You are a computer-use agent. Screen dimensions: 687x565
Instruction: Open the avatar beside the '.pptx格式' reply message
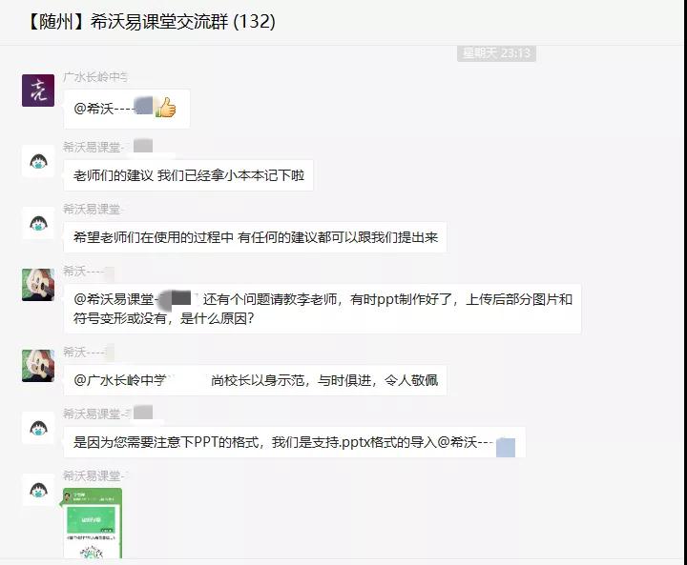tap(38, 428)
